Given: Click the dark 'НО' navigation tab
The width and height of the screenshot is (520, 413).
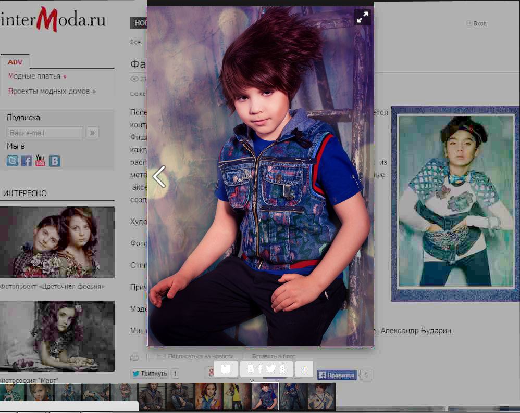Looking at the screenshot, I should click(x=139, y=23).
